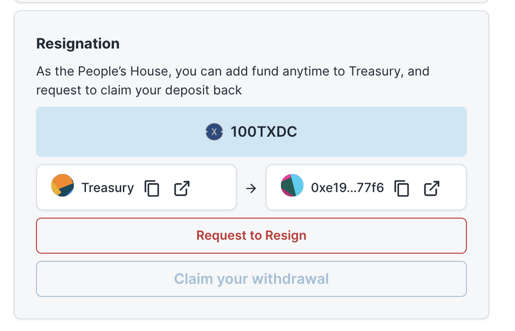Image resolution: width=515 pixels, height=331 pixels.
Task: Open Treasury in external explorer
Action: click(182, 188)
